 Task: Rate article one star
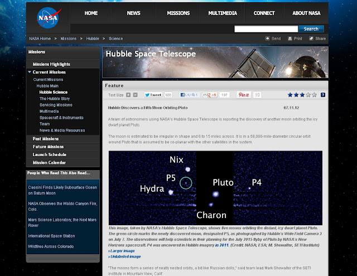click(290, 95)
